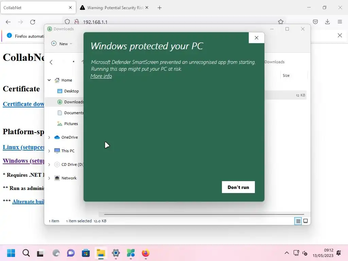Viewport: 348px width, 261px height.
Task: Open taskbar Search
Action: coord(26,253)
